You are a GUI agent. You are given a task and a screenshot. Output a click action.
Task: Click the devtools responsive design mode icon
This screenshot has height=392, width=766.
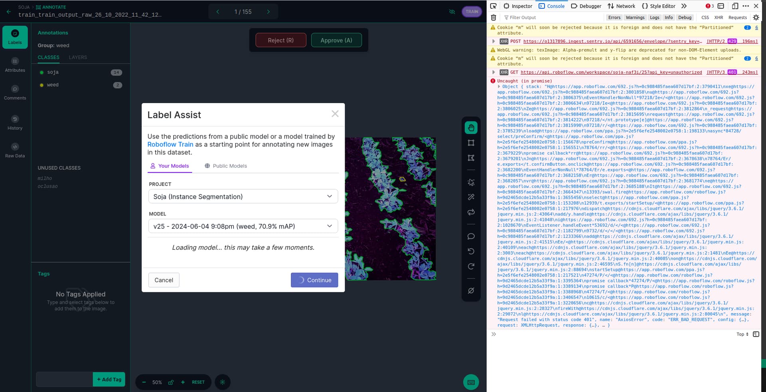[x=735, y=6]
